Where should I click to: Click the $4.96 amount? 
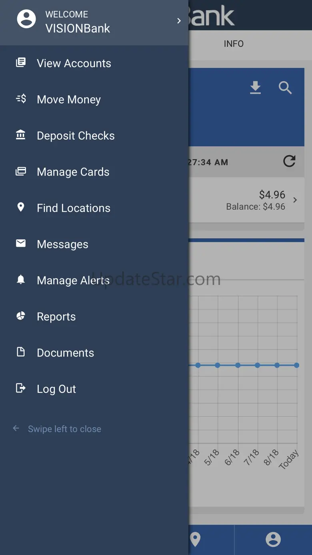272,195
